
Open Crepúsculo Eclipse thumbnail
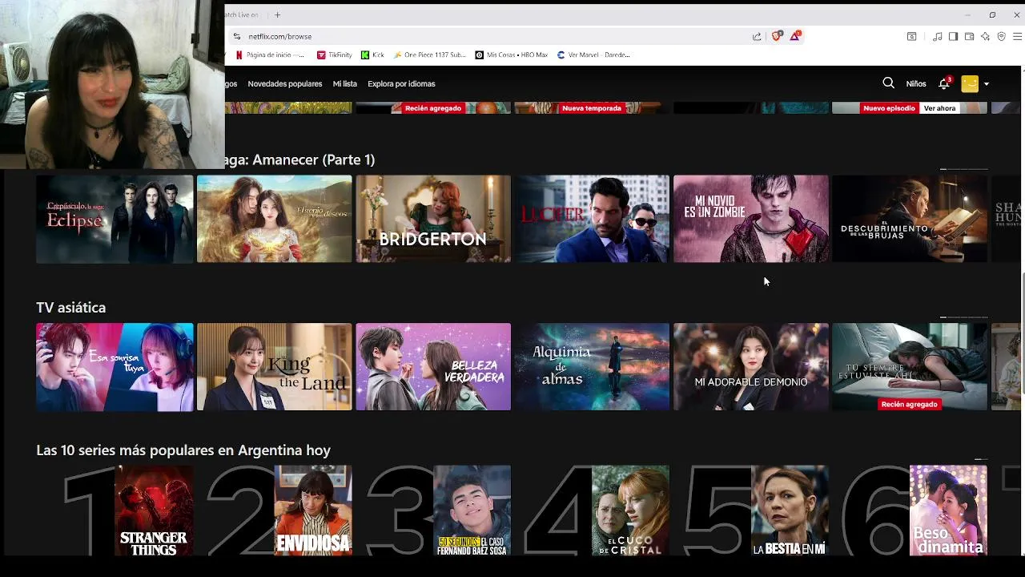pos(115,219)
